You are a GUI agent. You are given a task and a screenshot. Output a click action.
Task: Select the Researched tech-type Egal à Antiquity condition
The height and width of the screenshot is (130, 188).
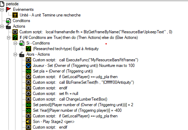tap(66, 49)
